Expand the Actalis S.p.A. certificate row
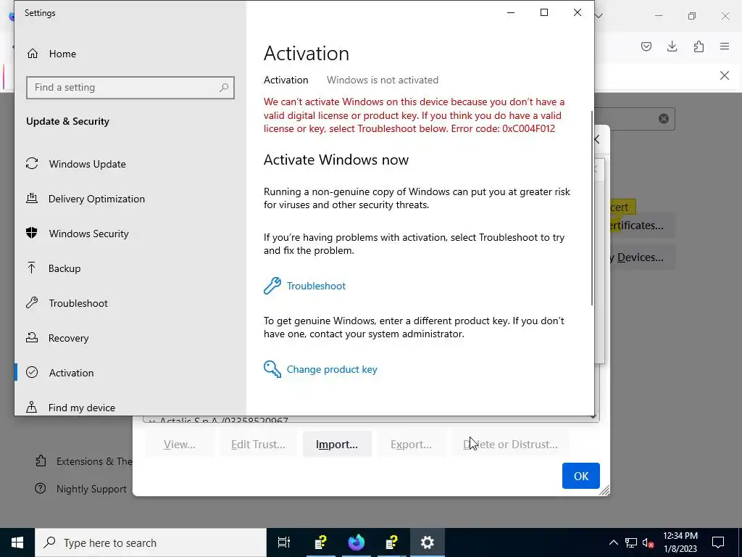 [151, 420]
